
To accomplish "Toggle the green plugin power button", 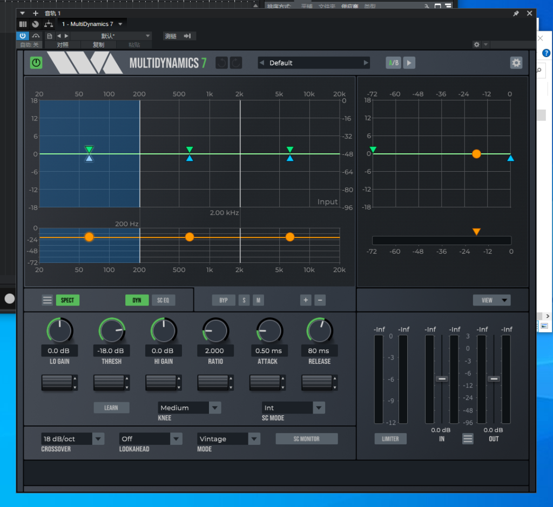I will [x=36, y=63].
